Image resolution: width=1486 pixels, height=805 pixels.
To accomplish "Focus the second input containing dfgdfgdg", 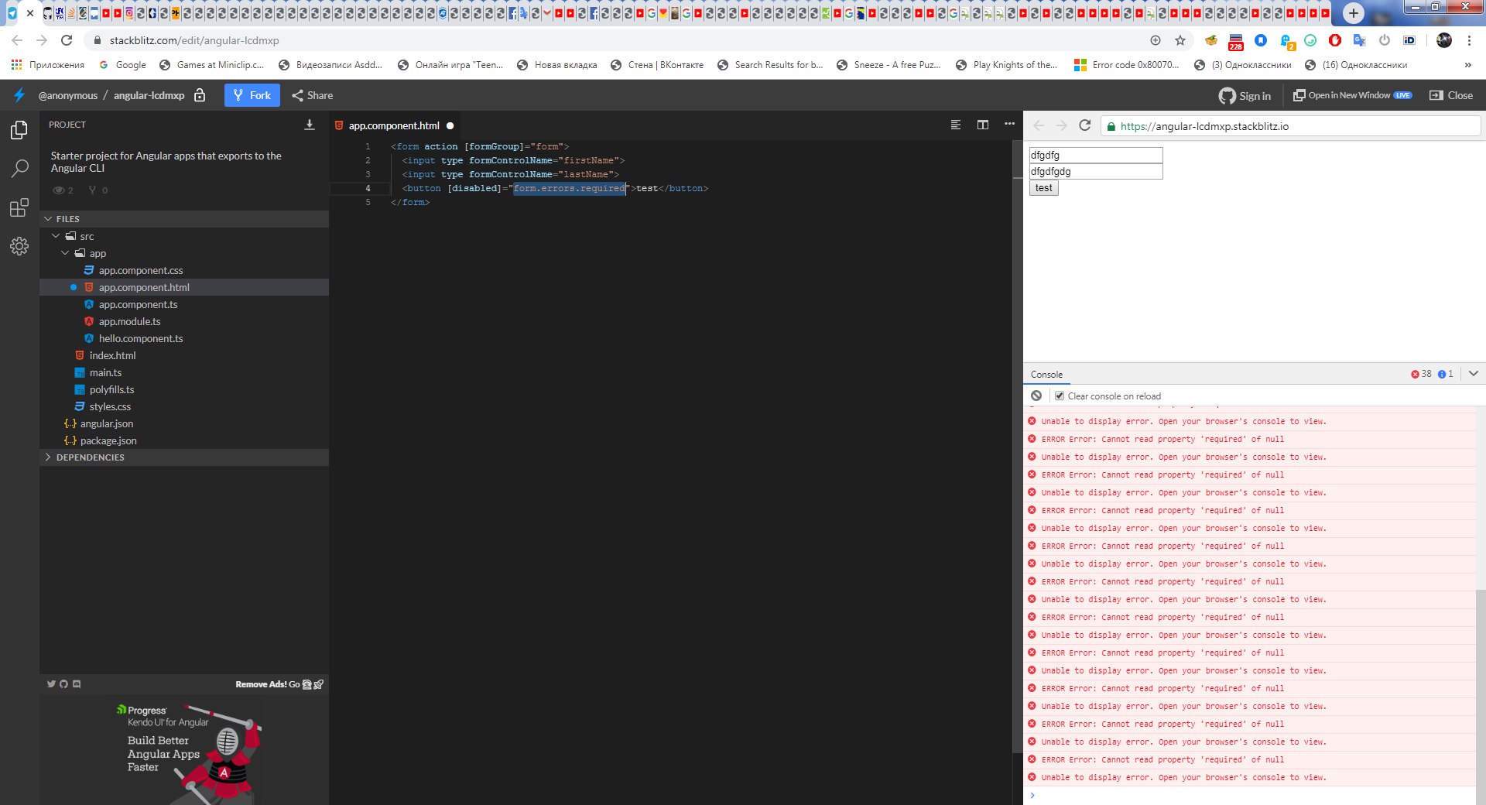I will click(1096, 171).
